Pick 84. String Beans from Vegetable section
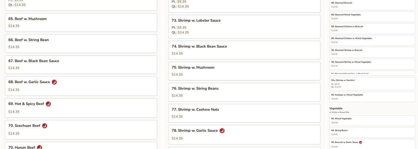The height and width of the screenshot is (149, 418). pyautogui.click(x=372, y=132)
